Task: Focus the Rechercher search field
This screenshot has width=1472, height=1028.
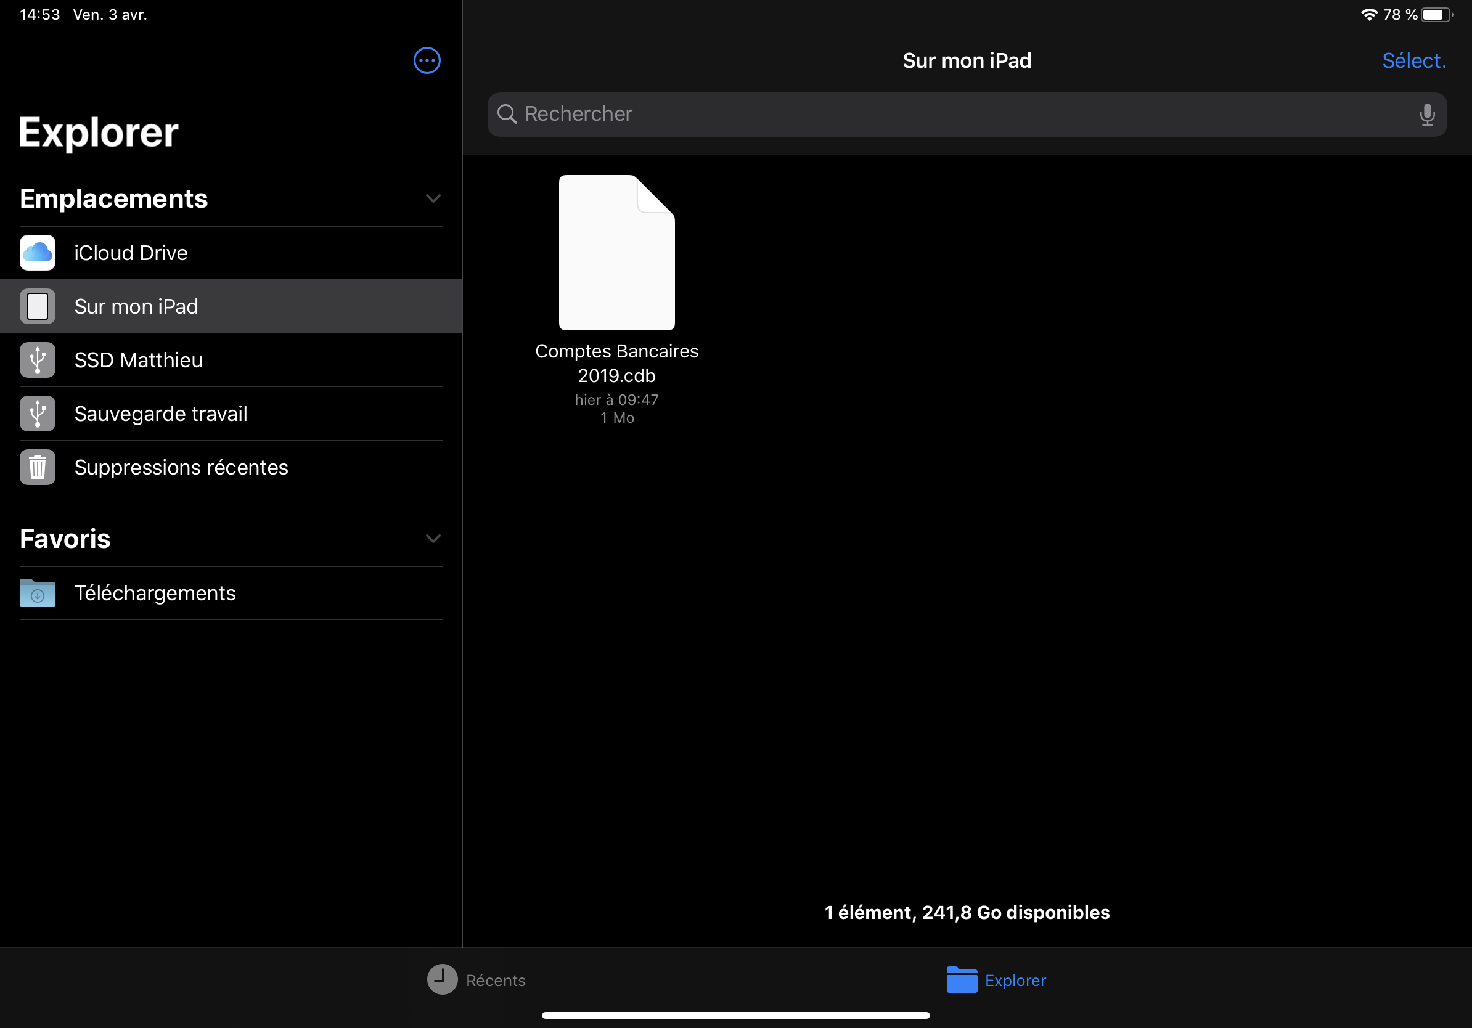Action: tap(967, 115)
